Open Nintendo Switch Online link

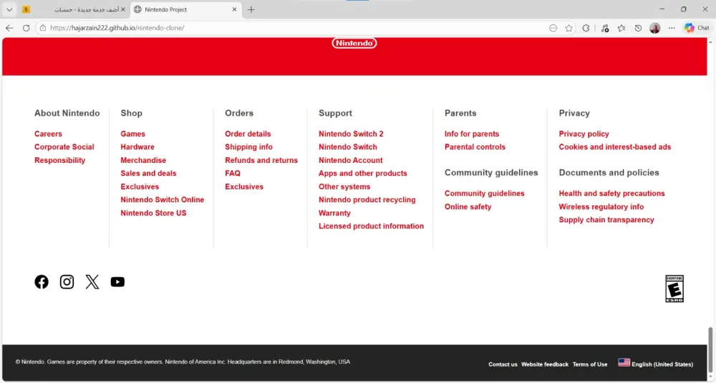[x=162, y=199]
